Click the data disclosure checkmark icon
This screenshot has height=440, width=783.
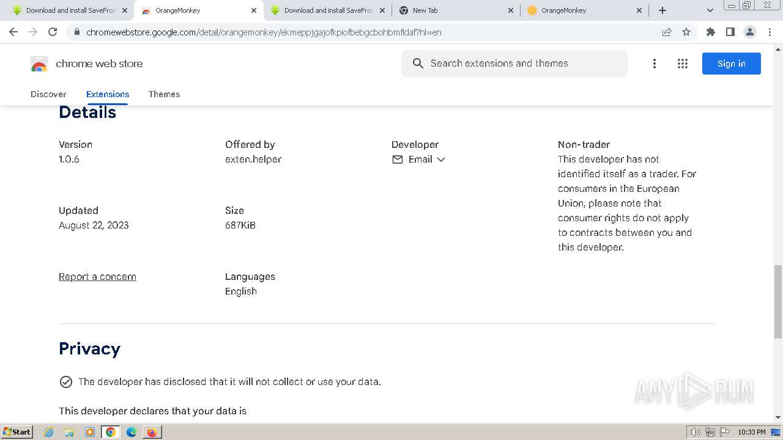pyautogui.click(x=66, y=382)
